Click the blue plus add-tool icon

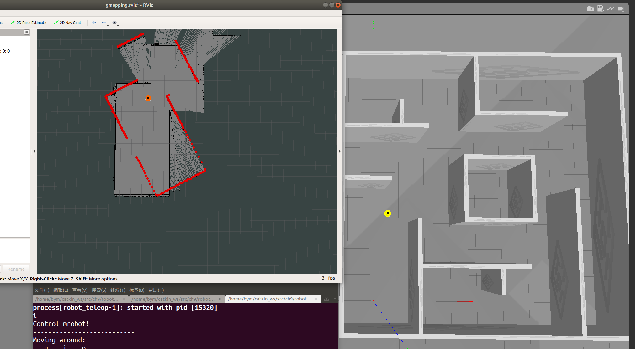pyautogui.click(x=94, y=23)
